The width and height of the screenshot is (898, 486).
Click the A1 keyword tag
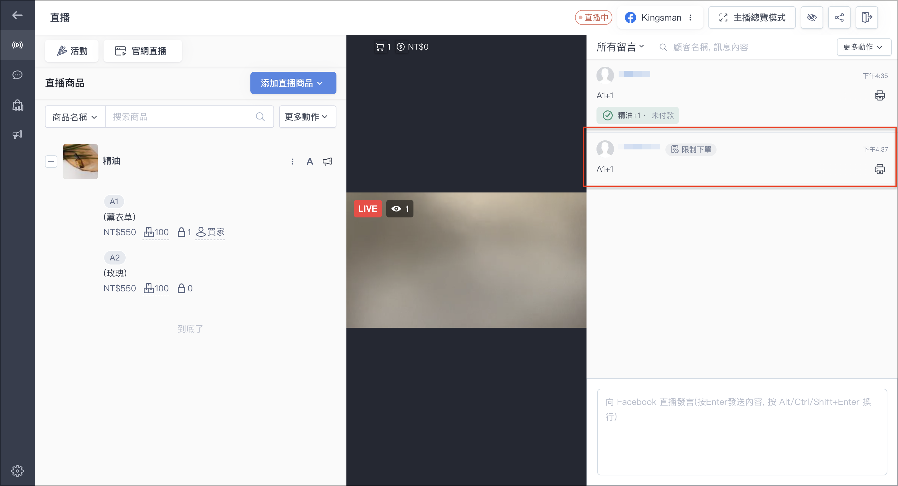(114, 202)
